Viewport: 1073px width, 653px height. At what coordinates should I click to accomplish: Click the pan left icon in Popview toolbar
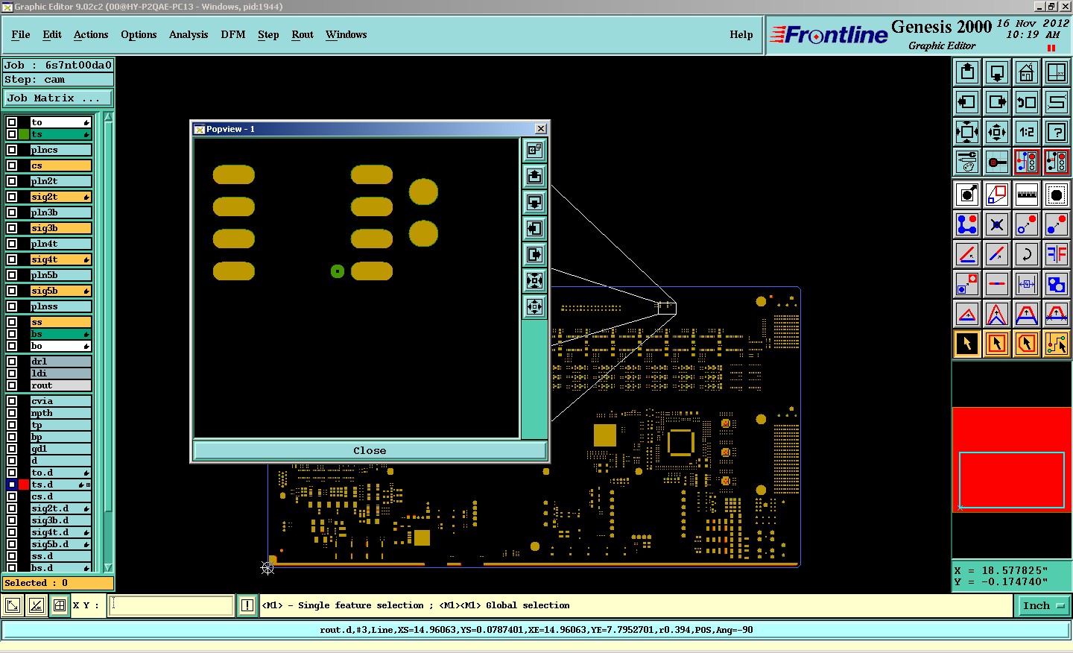click(x=534, y=228)
